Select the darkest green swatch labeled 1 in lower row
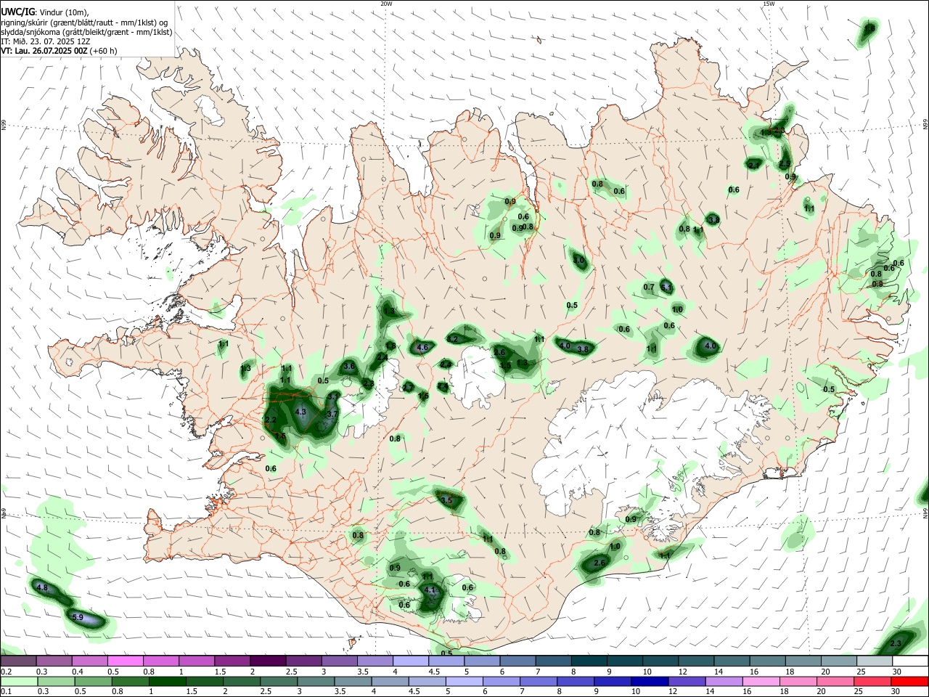Screen dimensions: 929x697 (167, 682)
